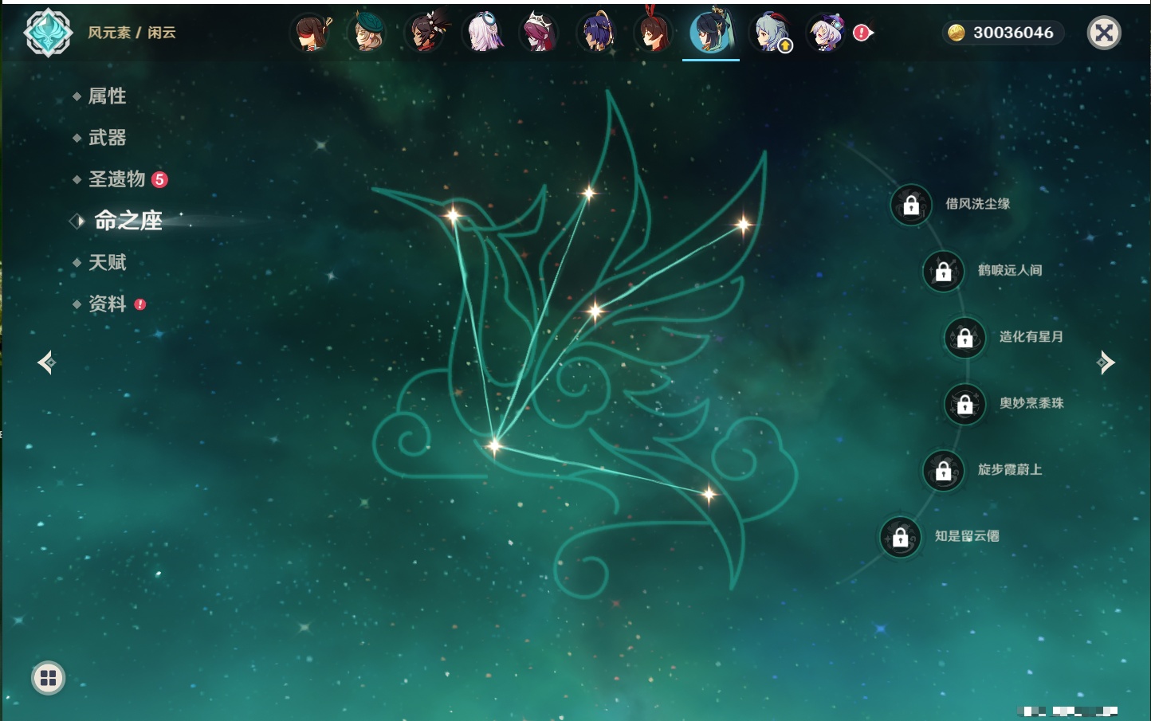Open the 奥妙烹黍珠 locked constellation node
Viewport: 1151px width, 721px height.
click(965, 404)
